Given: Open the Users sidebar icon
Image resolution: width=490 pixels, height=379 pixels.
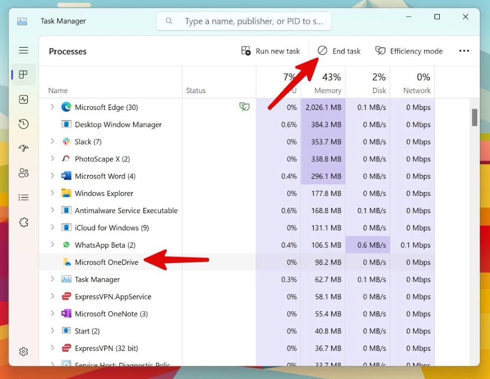Looking at the screenshot, I should pyautogui.click(x=23, y=173).
